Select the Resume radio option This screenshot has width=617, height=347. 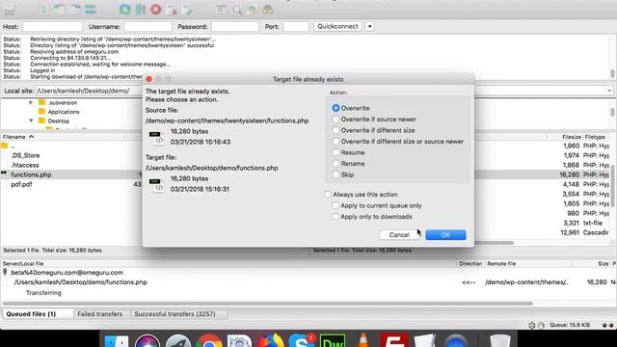point(335,152)
